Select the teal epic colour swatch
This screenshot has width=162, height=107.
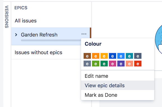coord(129,56)
